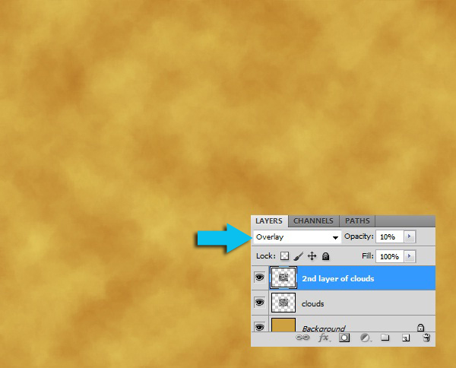
Task: Click the link layers icon
Action: pyautogui.click(x=303, y=338)
